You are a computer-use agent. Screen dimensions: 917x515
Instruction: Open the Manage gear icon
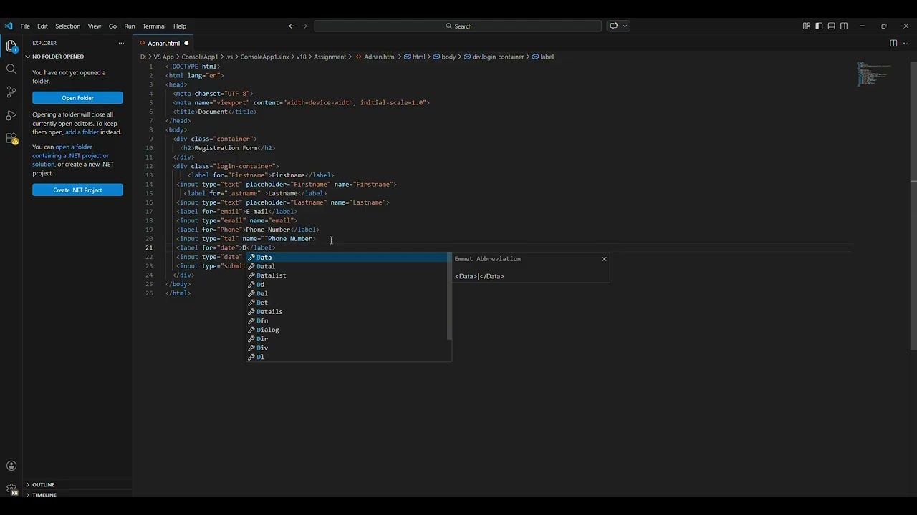(x=11, y=489)
